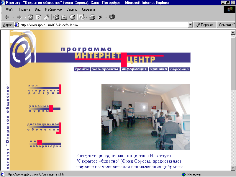Image resolution: width=236 pixels, height=177 pixels.
Task: Edit the page with the Word icon
Action: 100,17
